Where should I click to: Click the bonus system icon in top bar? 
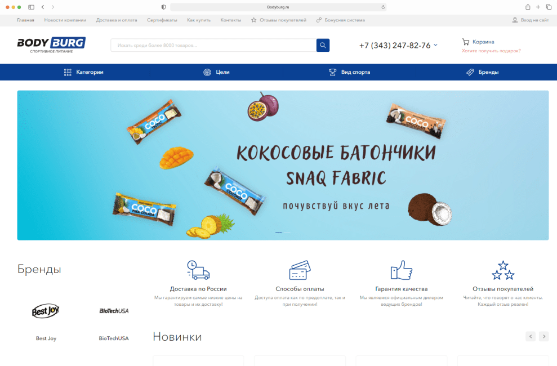319,20
